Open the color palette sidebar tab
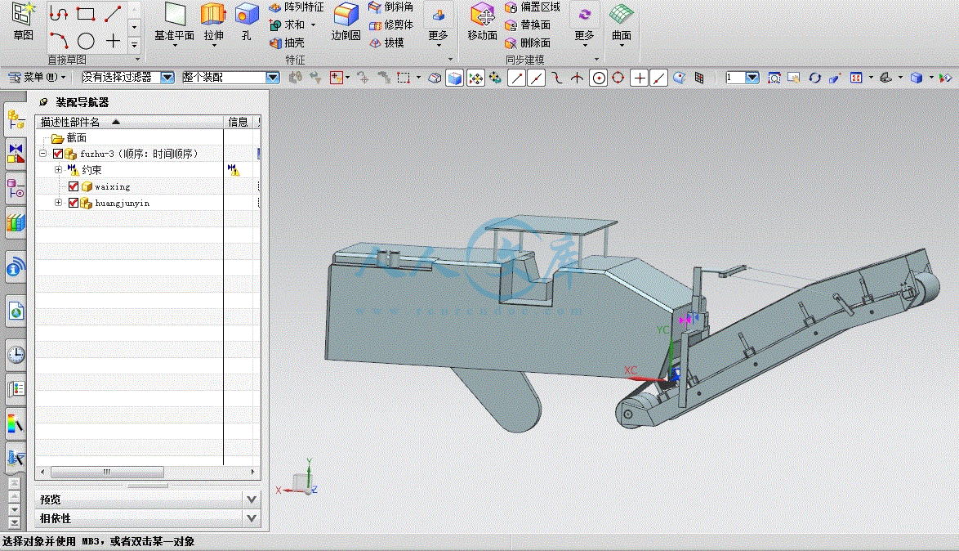 click(16, 423)
